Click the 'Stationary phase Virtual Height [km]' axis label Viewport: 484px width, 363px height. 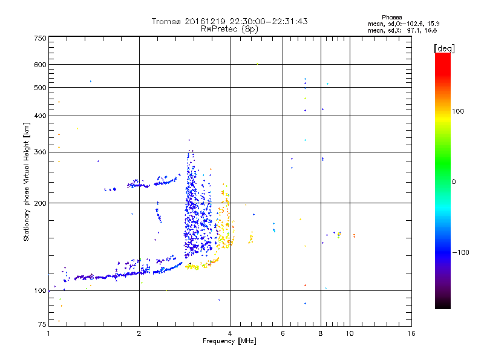click(27, 182)
